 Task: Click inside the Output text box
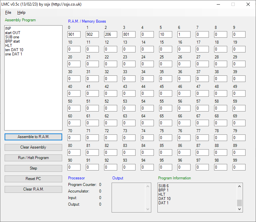129,197
